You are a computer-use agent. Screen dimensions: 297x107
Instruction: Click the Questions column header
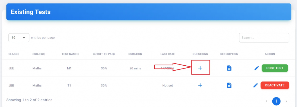(x=200, y=54)
